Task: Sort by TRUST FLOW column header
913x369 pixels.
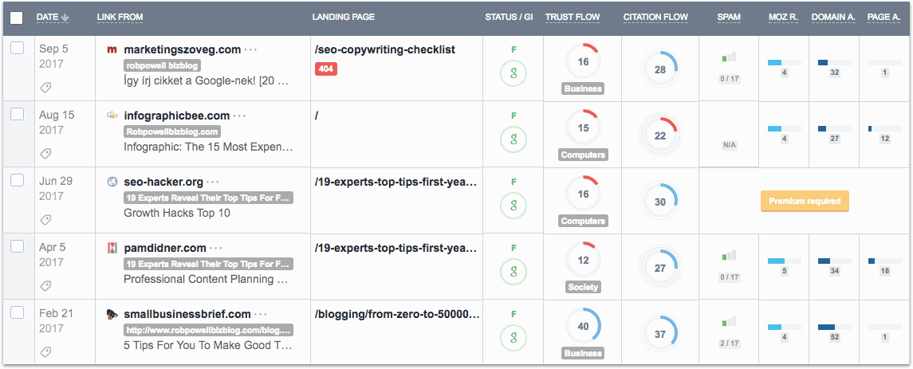Action: point(573,18)
